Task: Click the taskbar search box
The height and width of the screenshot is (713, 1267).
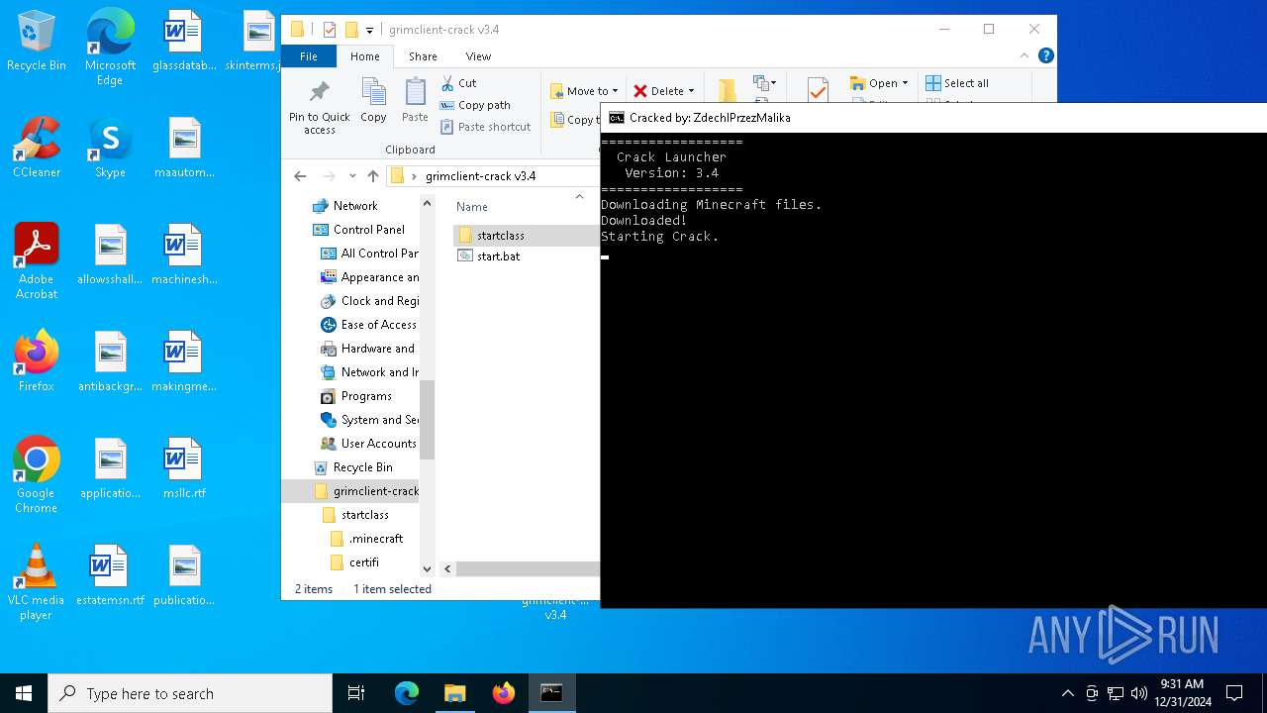Action: pyautogui.click(x=190, y=693)
